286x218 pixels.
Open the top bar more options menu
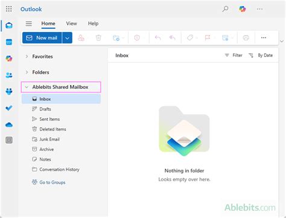tap(259, 9)
